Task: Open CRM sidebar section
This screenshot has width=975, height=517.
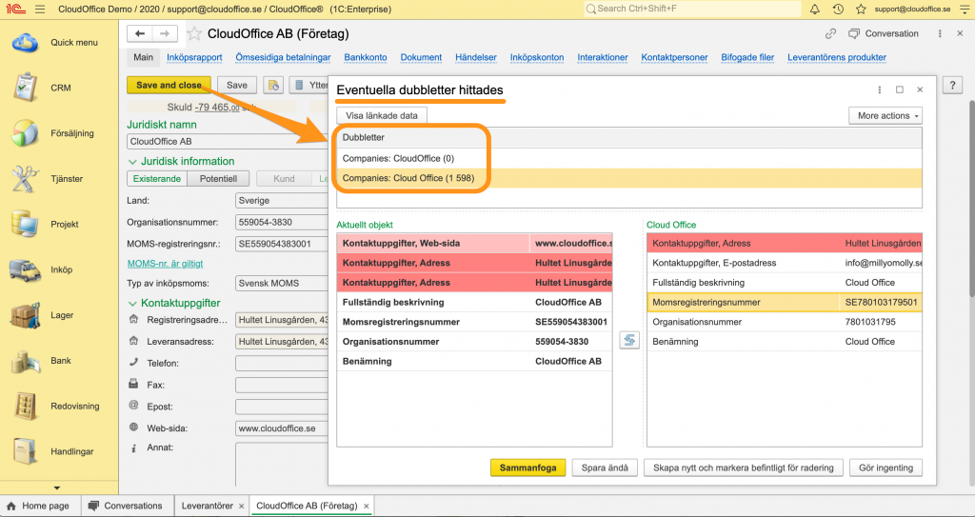Action: (x=59, y=88)
